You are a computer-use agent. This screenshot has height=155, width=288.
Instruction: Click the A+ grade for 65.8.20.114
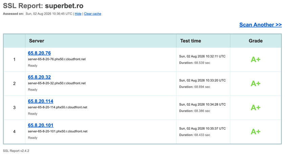tap(255, 108)
